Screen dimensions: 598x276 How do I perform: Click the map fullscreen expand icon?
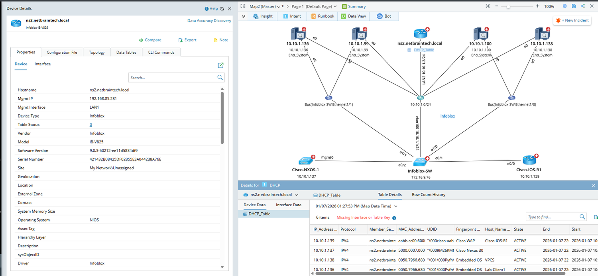pos(243,6)
